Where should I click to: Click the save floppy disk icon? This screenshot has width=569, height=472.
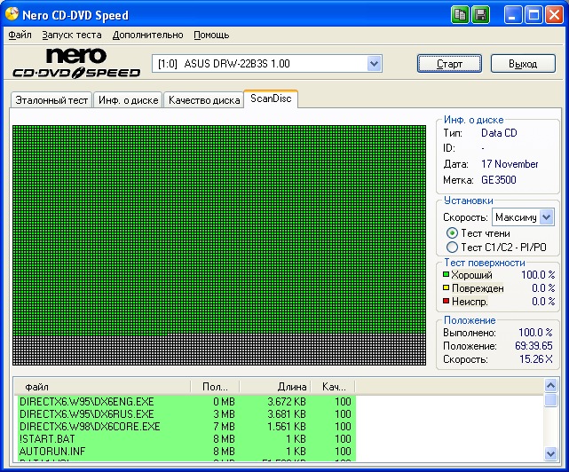[480, 15]
